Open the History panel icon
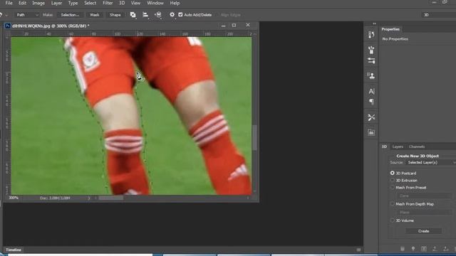 pos(371,35)
